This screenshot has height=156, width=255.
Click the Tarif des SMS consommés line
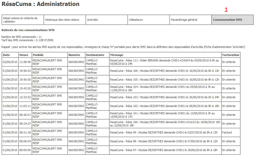coord(27,40)
